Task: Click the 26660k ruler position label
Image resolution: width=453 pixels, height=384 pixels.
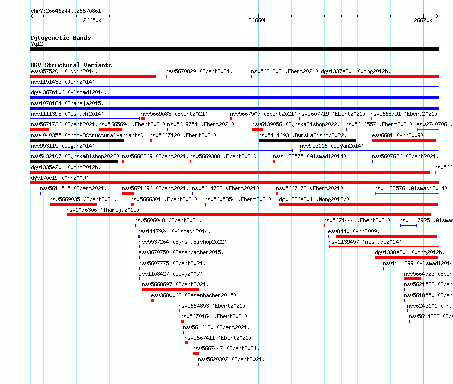Action: pyautogui.click(x=258, y=20)
